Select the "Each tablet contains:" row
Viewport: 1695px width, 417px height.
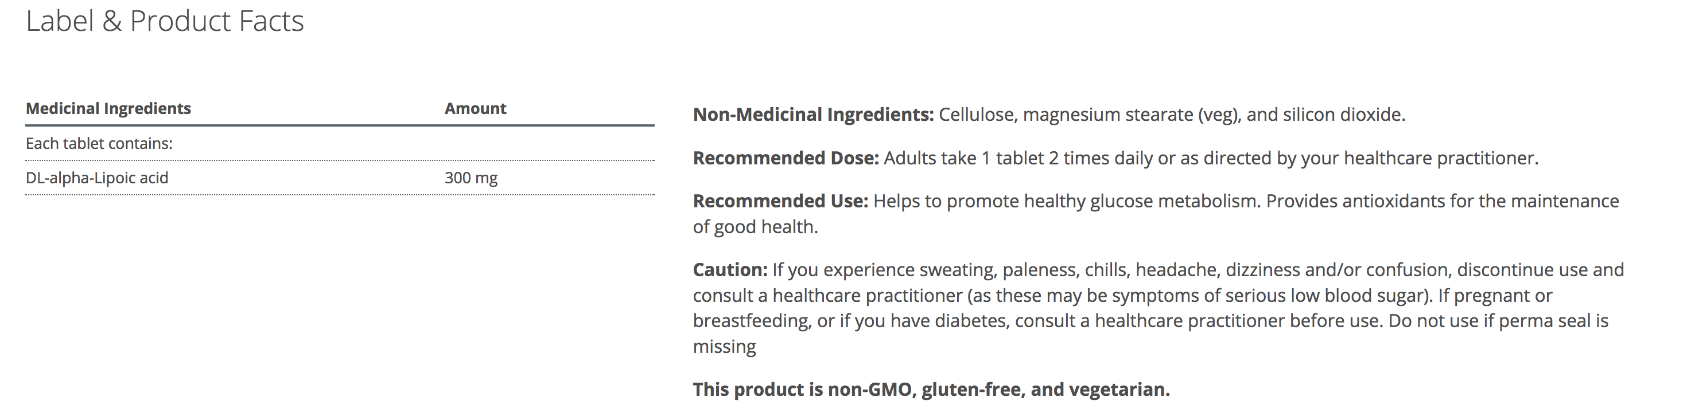point(99,143)
